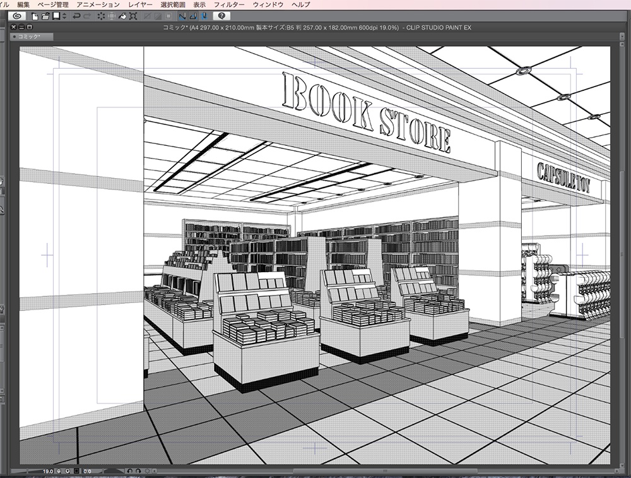This screenshot has width=631, height=478.
Task: Open CLIP STUDIO support help icon
Action: click(221, 16)
